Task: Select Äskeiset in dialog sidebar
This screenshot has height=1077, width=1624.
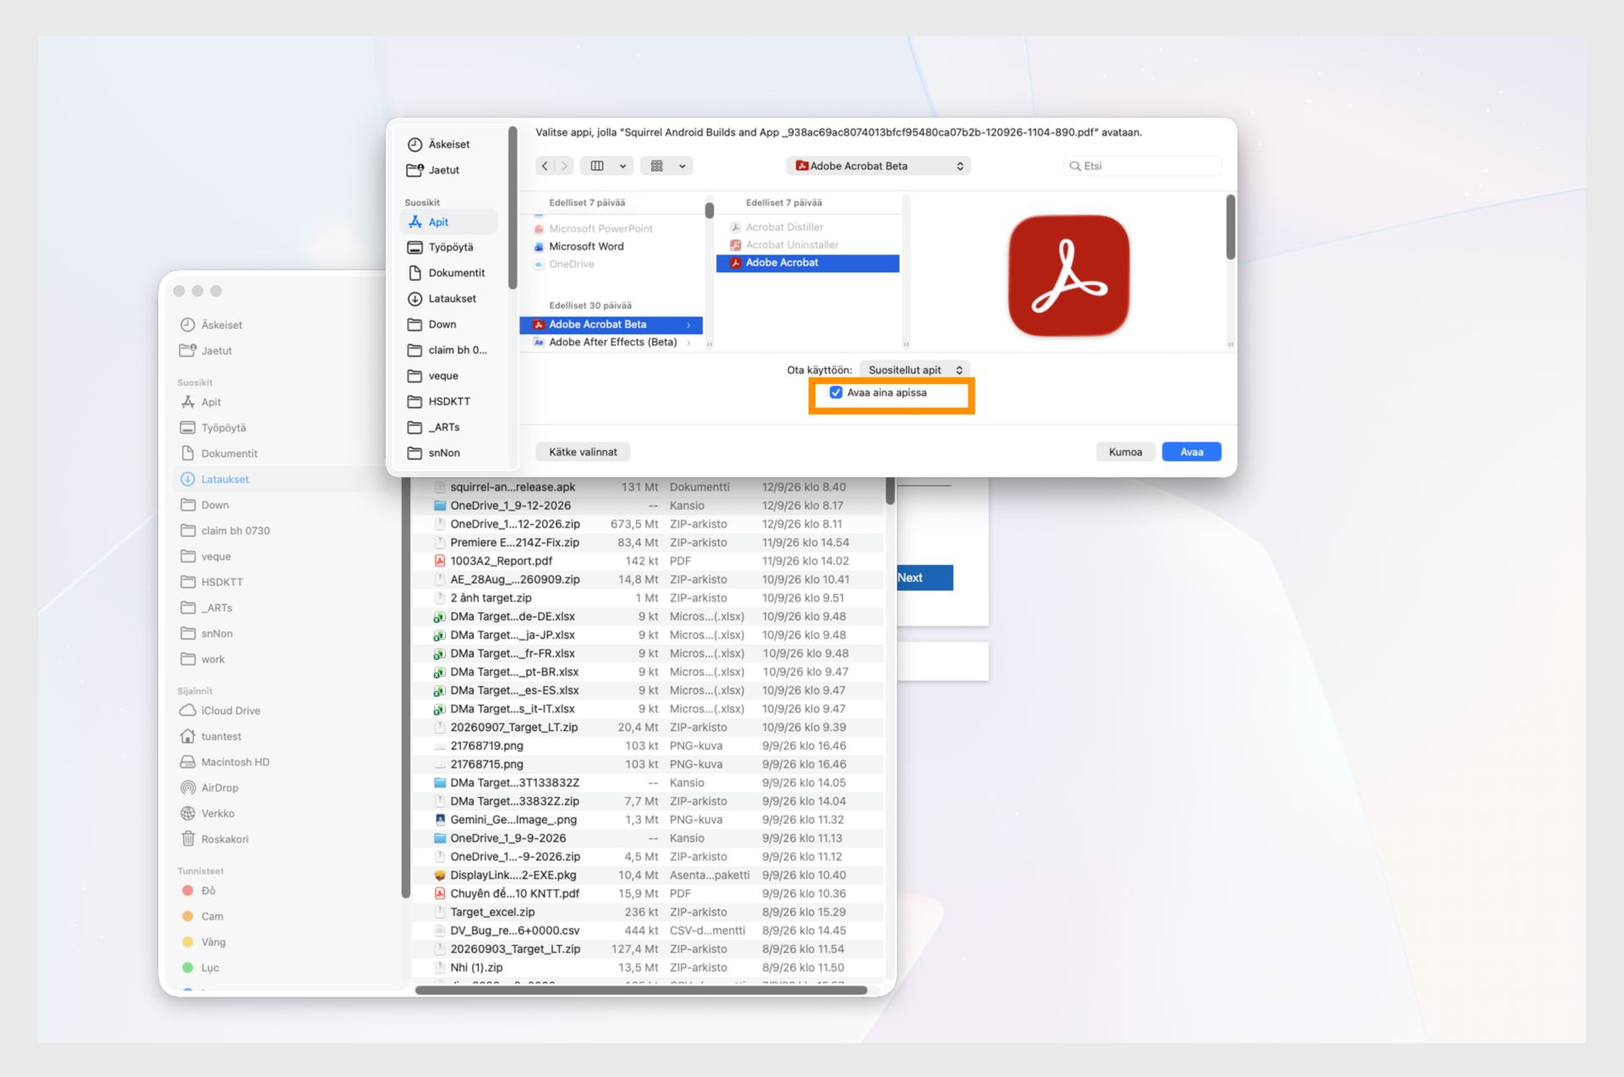Action: [x=448, y=145]
